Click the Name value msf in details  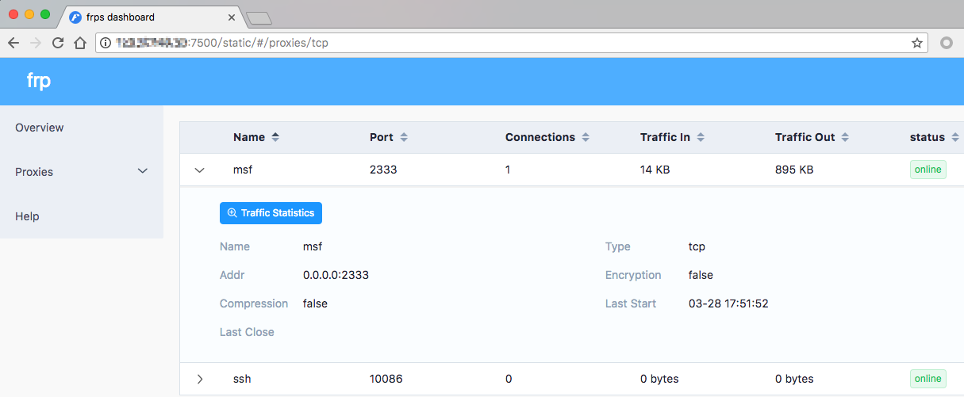[313, 246]
